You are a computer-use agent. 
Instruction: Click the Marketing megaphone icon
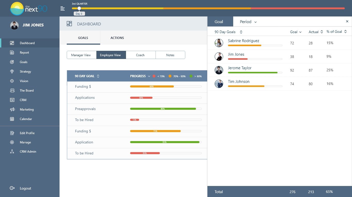[x=12, y=110]
